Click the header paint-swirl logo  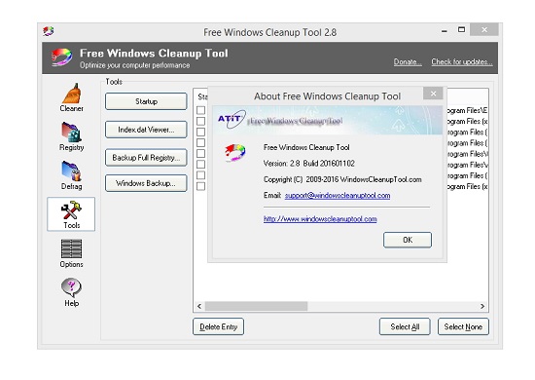point(61,57)
